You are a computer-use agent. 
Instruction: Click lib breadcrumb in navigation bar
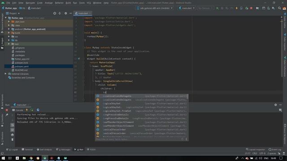22,8
